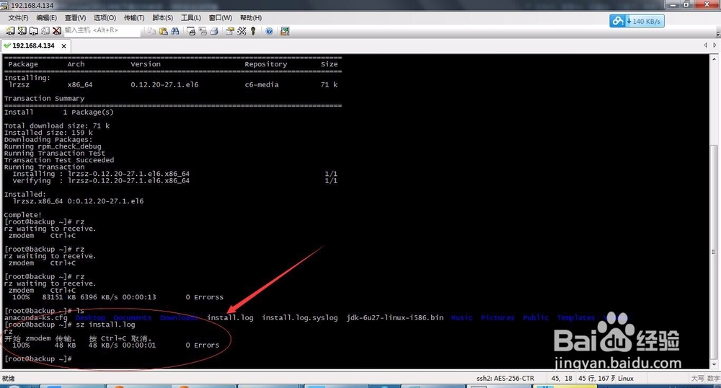Screen dimensions: 721x388
Task: Click the 'Complete!' line in terminal
Action: (x=22, y=215)
